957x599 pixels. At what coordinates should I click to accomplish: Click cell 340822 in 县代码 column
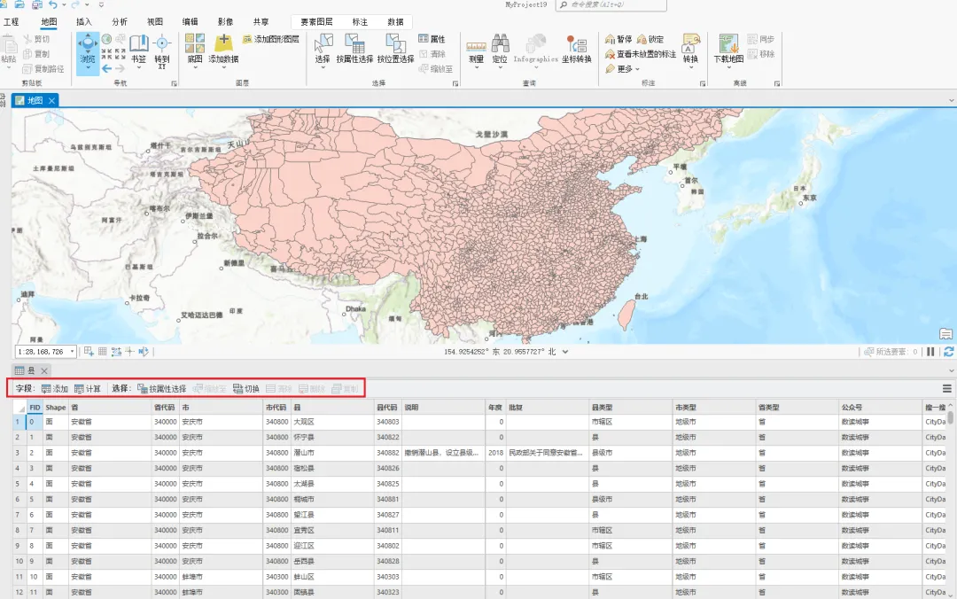click(x=387, y=437)
